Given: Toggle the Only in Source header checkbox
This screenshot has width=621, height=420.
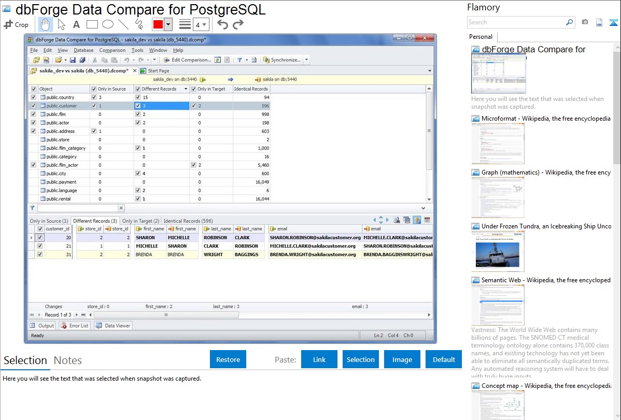Looking at the screenshot, I should 94,89.
